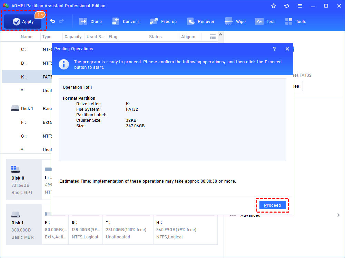Select the F: partition row in list
Viewport: 345px width, 258px height.
pos(27,122)
